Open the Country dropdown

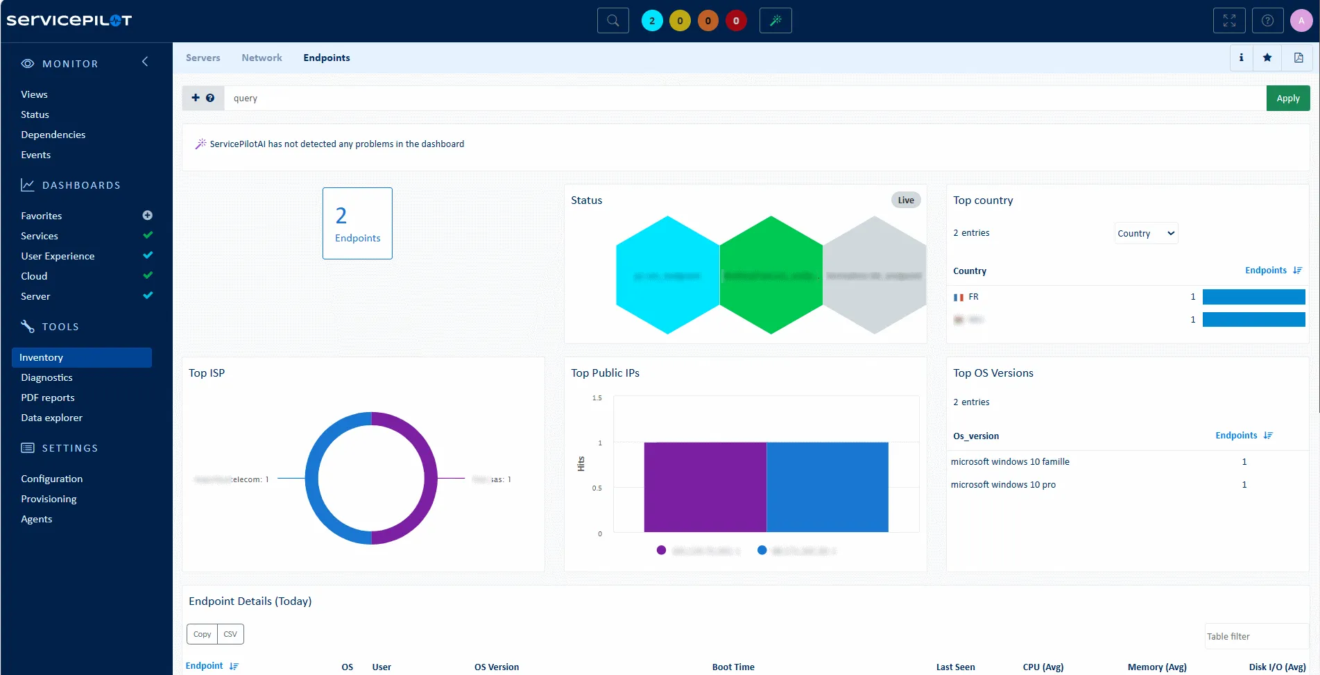pos(1146,234)
